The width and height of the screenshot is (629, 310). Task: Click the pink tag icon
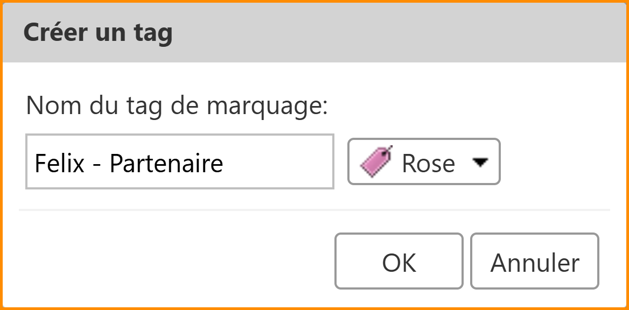(x=376, y=161)
